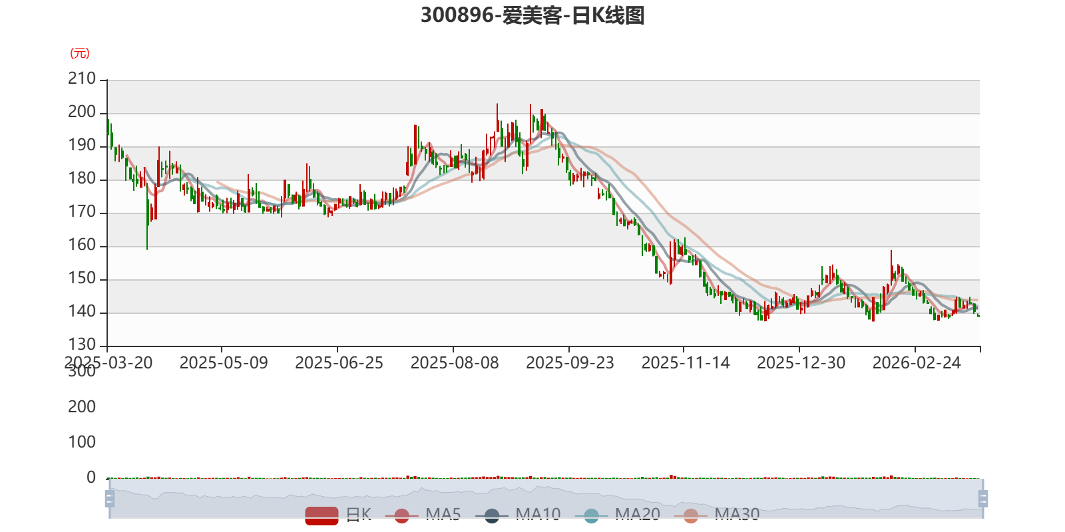Viewport: 1065px width, 532px height.
Task: Click the 190 price axis label
Action: pyautogui.click(x=82, y=145)
